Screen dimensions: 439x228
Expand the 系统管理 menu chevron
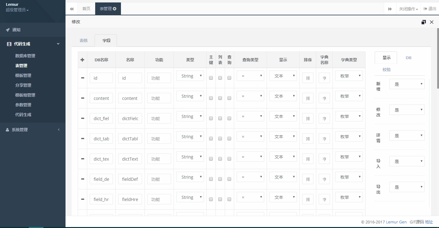point(59,130)
